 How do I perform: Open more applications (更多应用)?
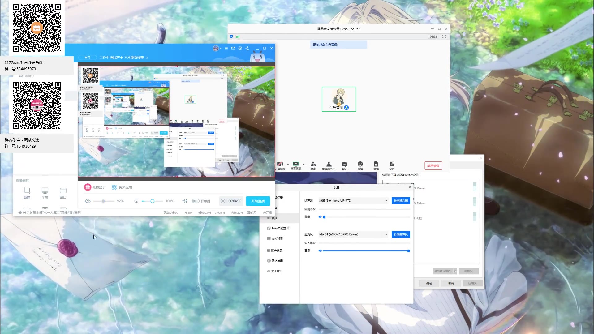(x=122, y=187)
